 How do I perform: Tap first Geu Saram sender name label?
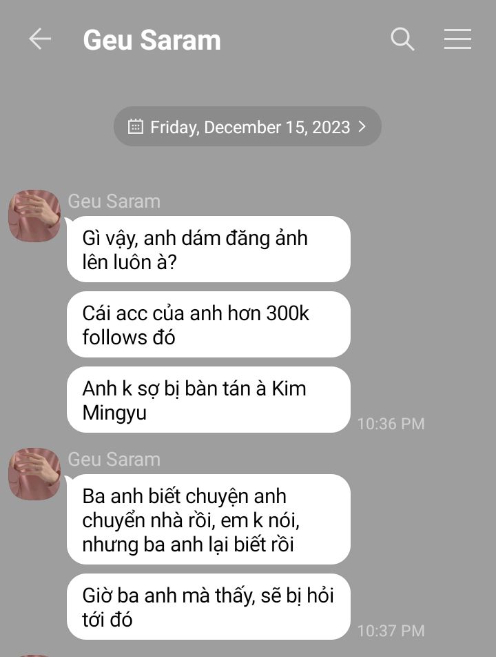coord(114,201)
